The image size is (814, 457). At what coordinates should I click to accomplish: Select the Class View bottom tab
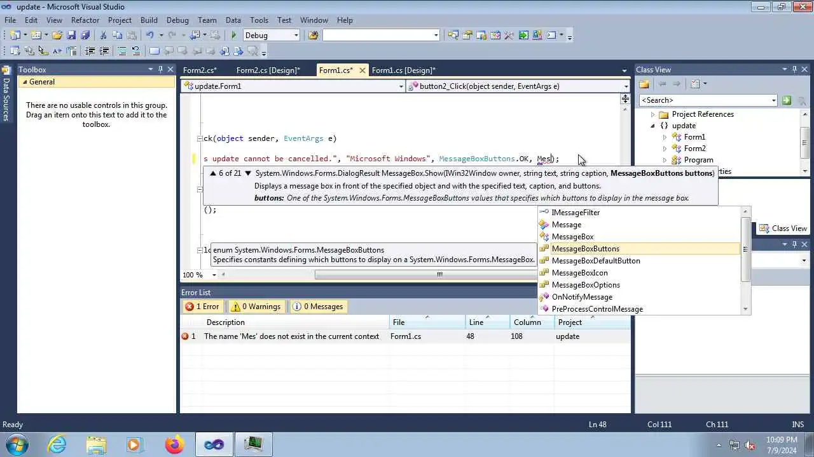click(783, 228)
